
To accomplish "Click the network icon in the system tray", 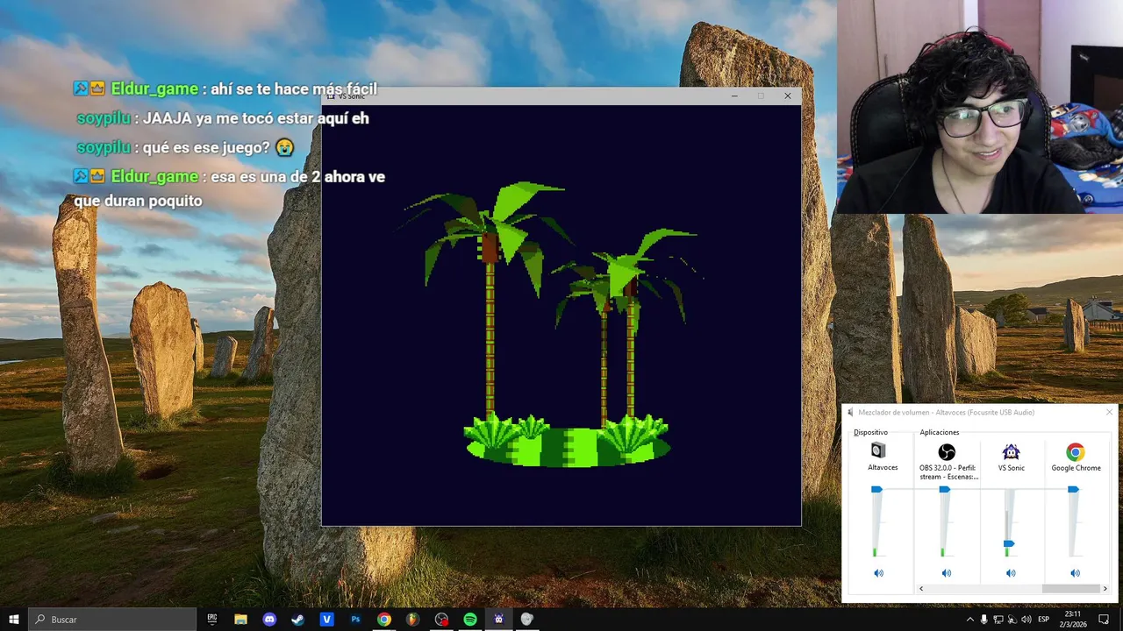I will click(x=998, y=620).
